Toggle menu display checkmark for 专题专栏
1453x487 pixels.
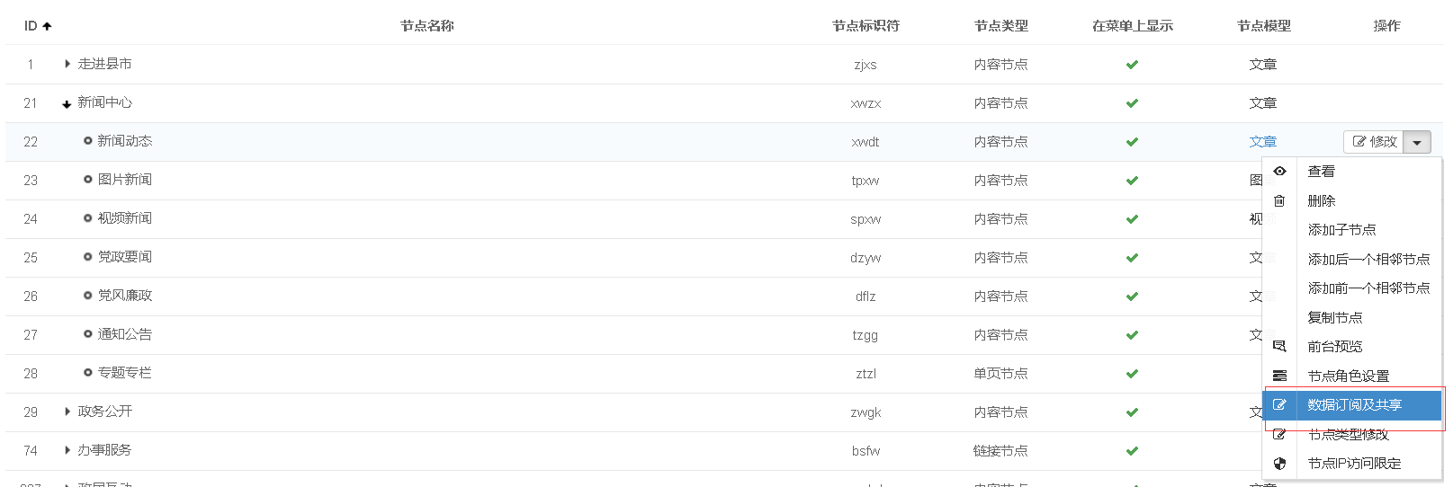1132,374
